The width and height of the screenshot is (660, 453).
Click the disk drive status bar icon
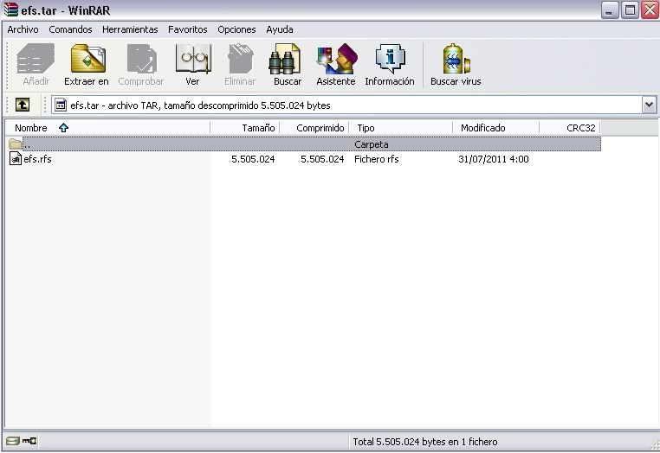pyautogui.click(x=13, y=441)
